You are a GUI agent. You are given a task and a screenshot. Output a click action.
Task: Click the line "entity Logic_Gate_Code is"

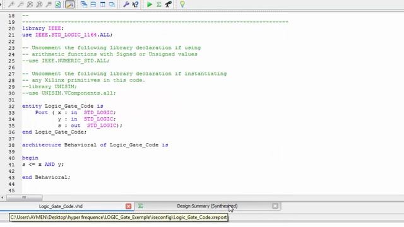pos(62,106)
